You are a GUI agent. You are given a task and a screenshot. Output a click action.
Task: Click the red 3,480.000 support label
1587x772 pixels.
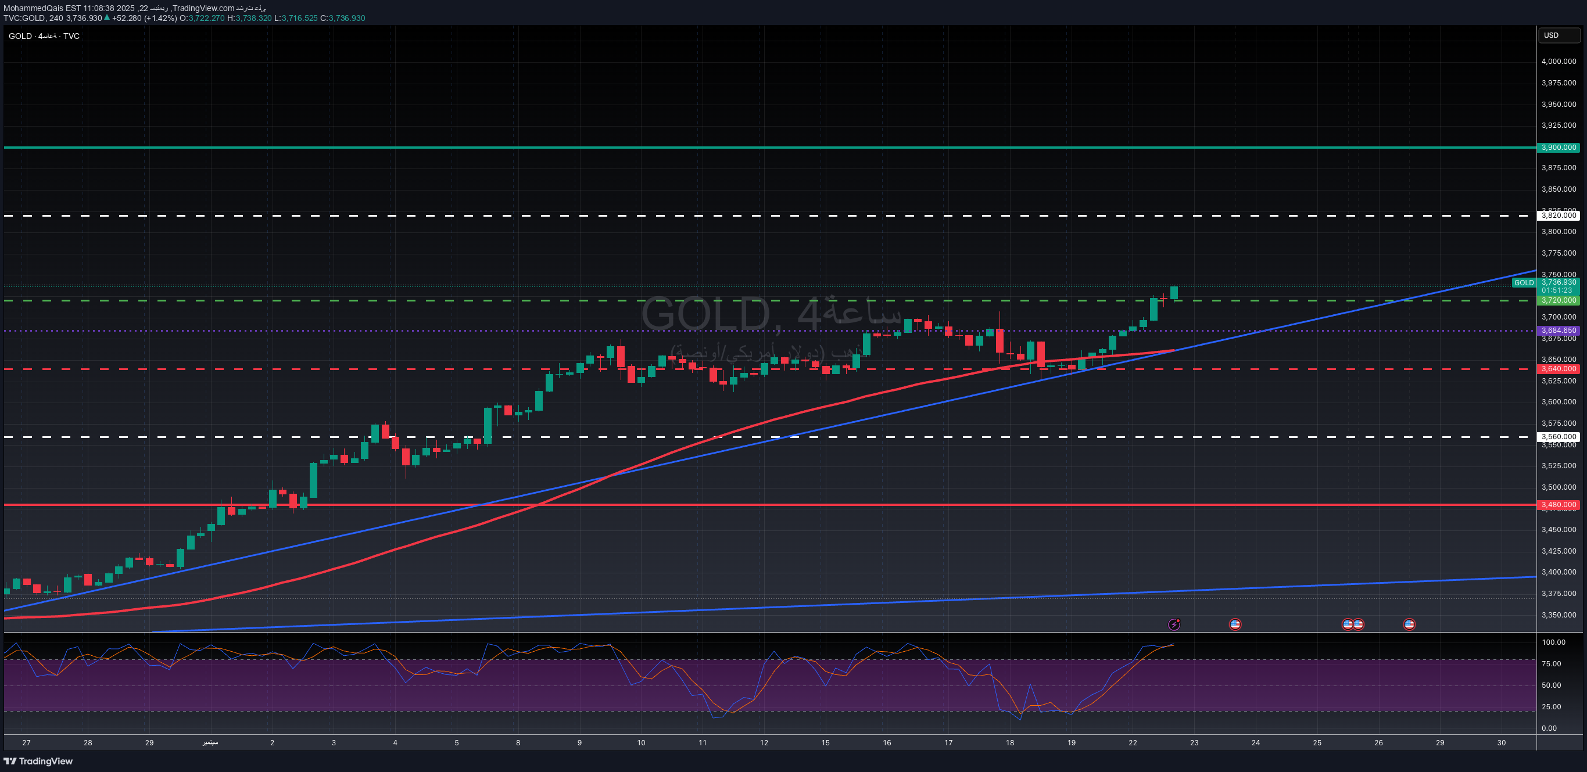[x=1559, y=505]
